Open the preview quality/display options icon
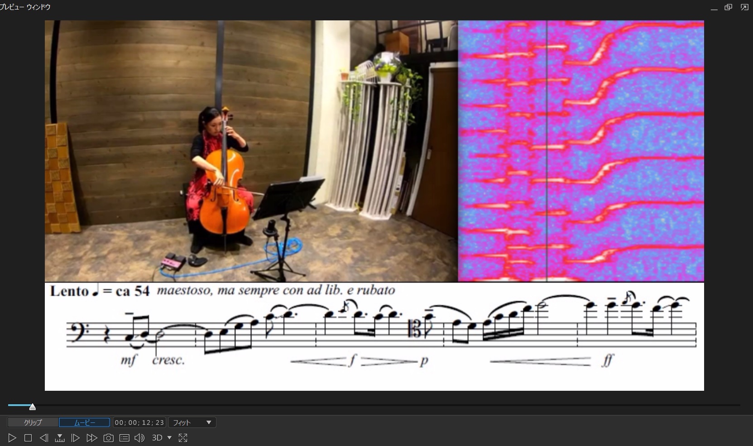Viewport: 753px width, 446px height. pos(125,438)
